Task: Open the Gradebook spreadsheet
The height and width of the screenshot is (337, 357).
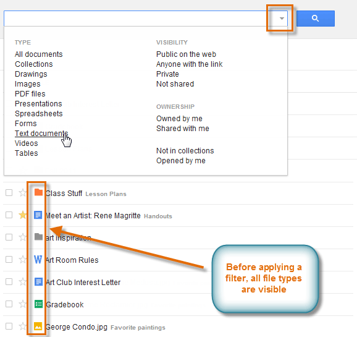Action: pos(65,305)
